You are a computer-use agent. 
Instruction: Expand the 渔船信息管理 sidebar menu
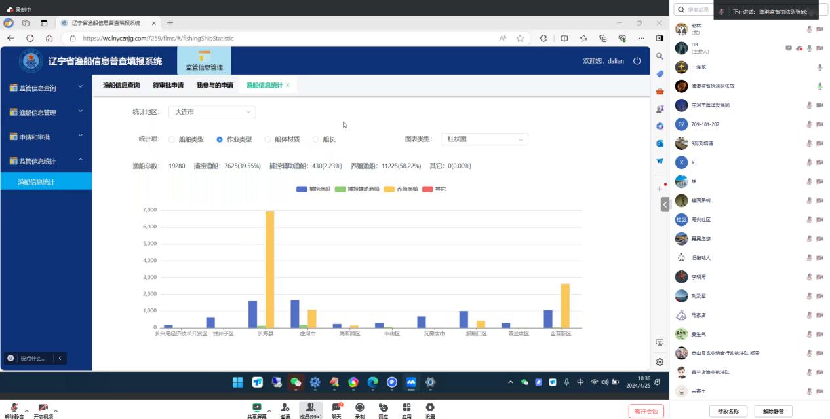(x=46, y=113)
